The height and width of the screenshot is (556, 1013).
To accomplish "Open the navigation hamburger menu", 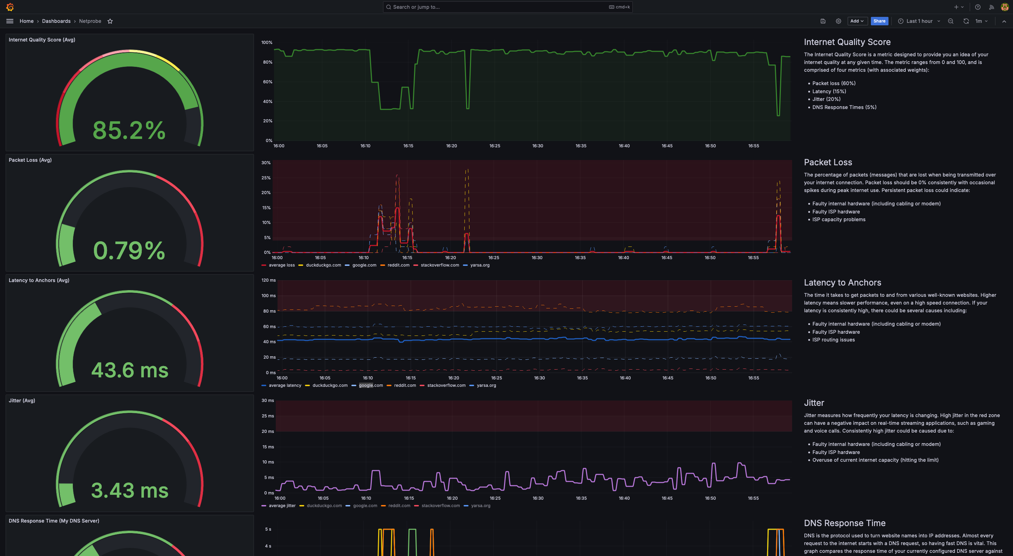I will pos(9,21).
